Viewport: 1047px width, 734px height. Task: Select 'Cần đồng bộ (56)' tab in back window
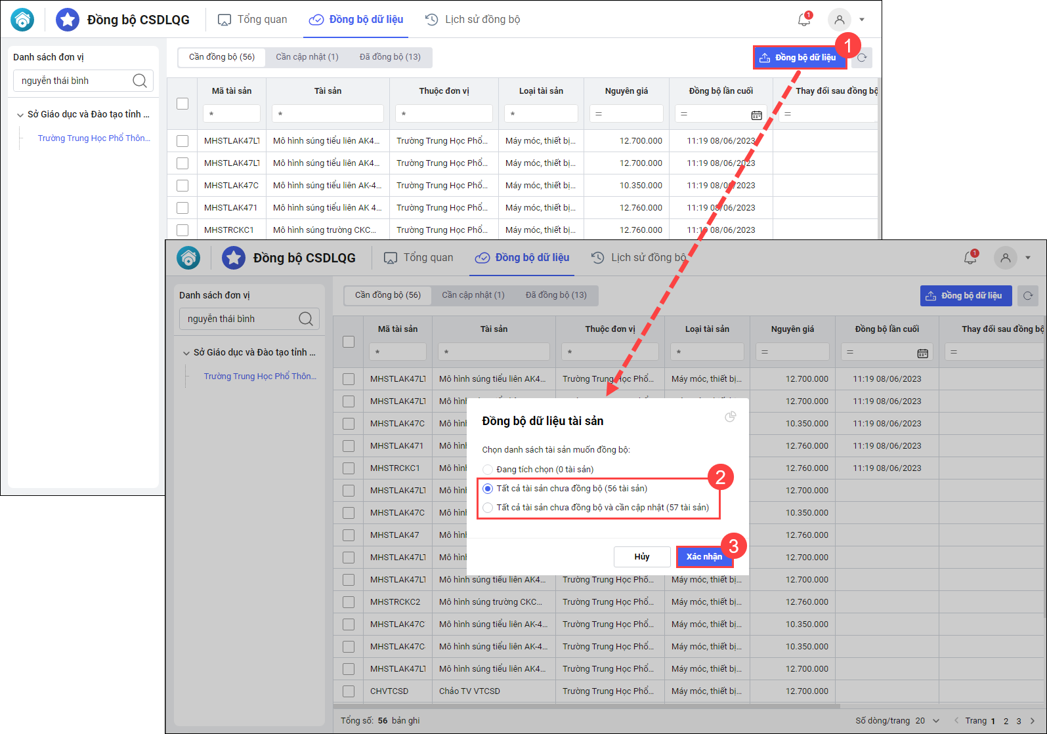click(x=222, y=57)
